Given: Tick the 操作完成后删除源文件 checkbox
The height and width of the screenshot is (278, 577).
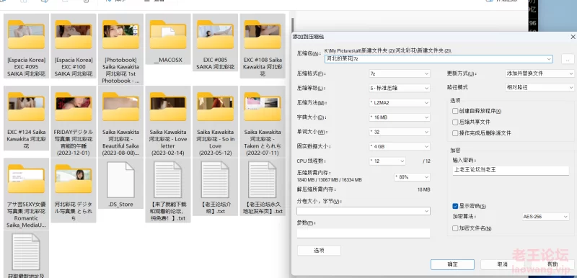Looking at the screenshot, I should [456, 133].
